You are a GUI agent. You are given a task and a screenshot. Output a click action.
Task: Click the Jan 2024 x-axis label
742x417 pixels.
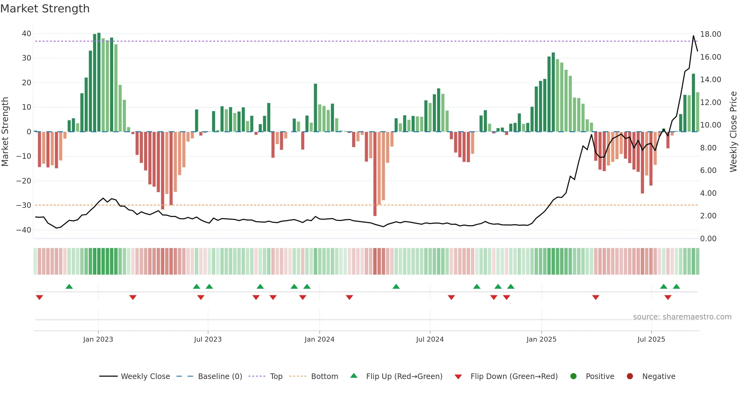(x=319, y=339)
